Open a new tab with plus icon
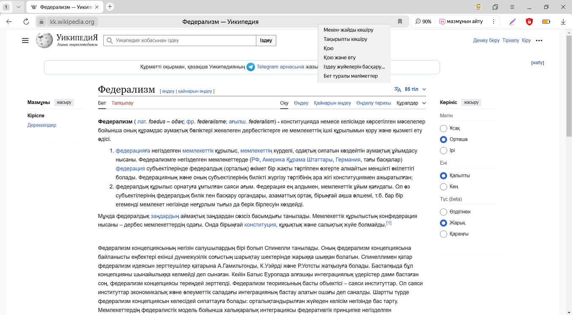 (x=110, y=7)
